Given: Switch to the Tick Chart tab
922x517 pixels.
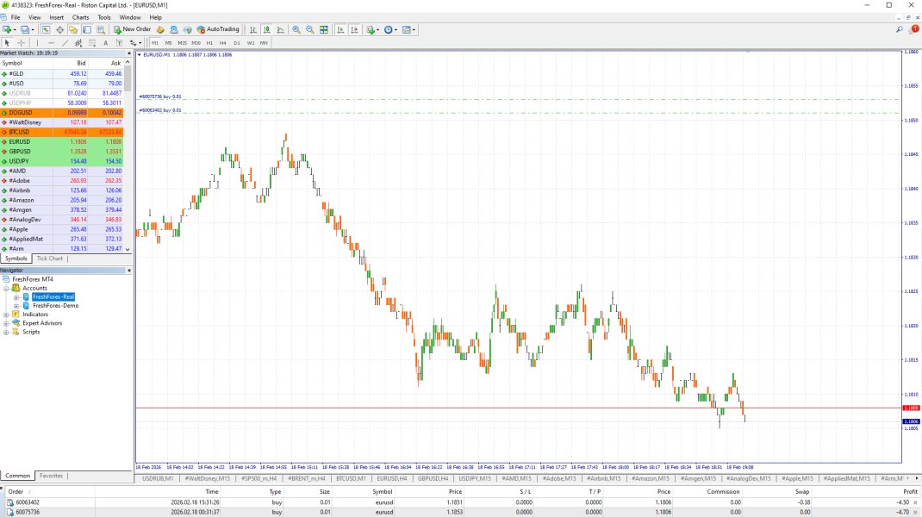Looking at the screenshot, I should [x=50, y=258].
